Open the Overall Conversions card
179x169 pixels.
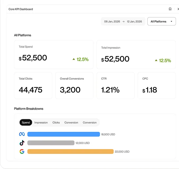[74, 86]
